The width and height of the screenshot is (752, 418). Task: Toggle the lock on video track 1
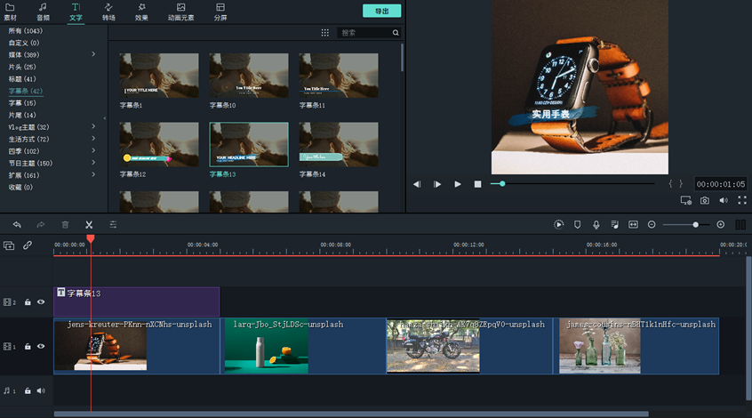pyautogui.click(x=28, y=346)
